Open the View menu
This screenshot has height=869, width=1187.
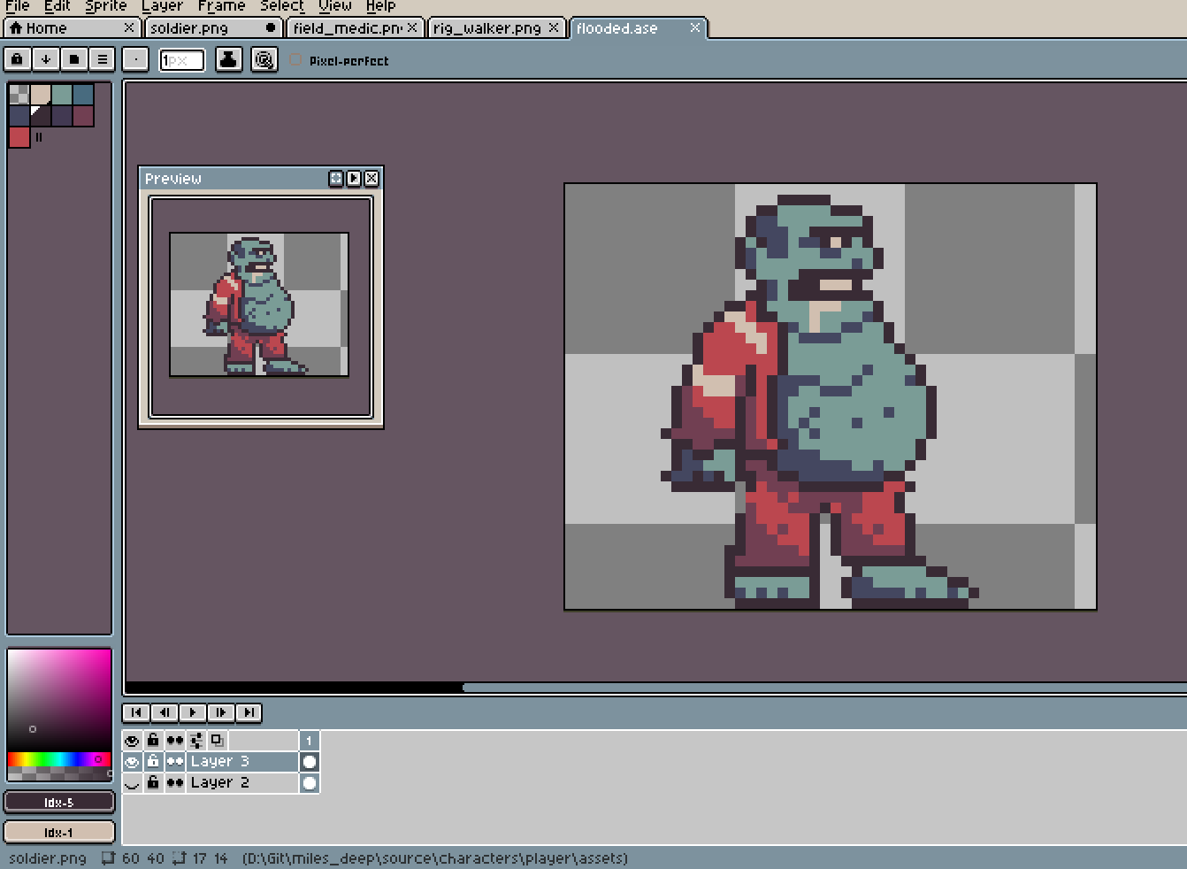pos(335,6)
